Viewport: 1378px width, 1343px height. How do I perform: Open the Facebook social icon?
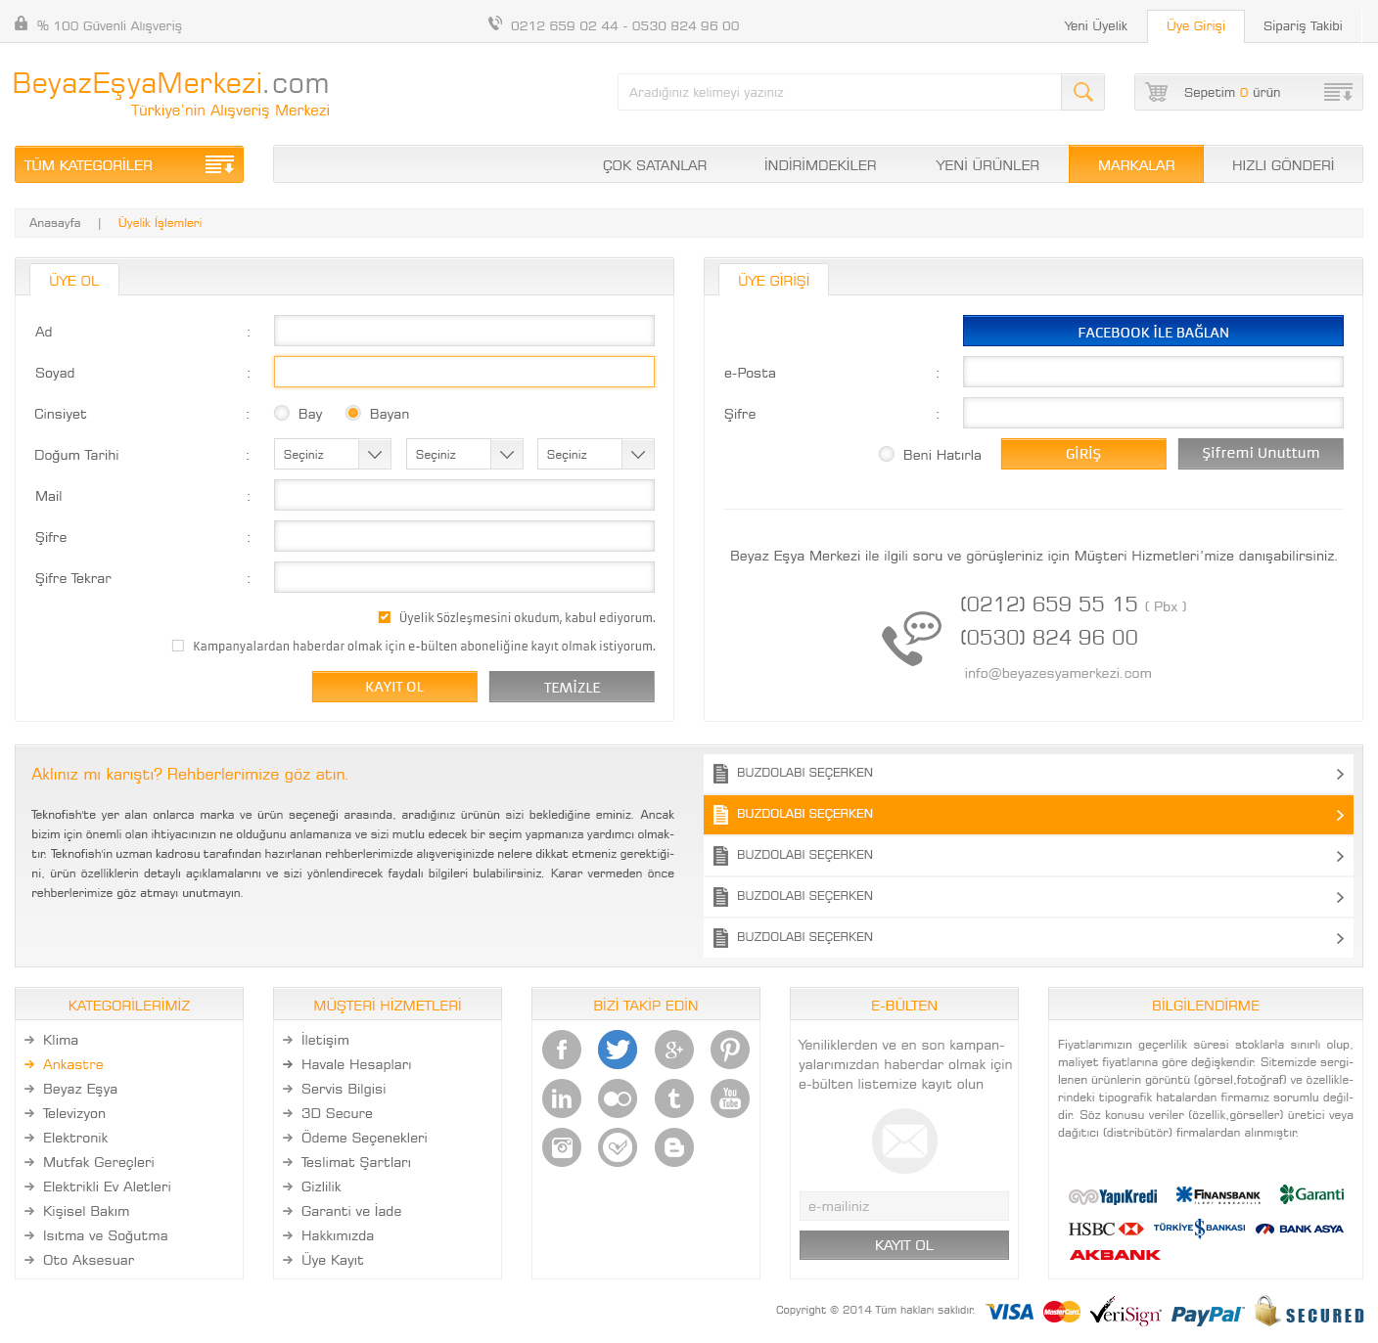(562, 1050)
